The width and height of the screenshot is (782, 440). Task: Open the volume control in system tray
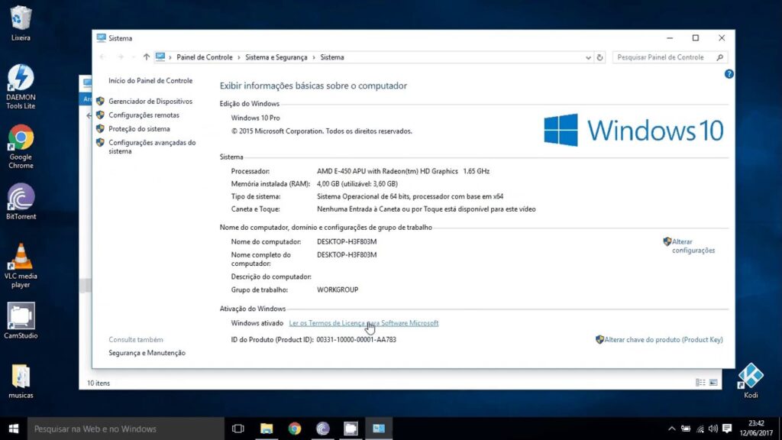tap(713, 429)
